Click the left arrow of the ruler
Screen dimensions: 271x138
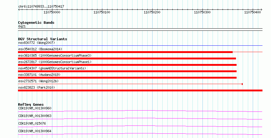[19, 10]
